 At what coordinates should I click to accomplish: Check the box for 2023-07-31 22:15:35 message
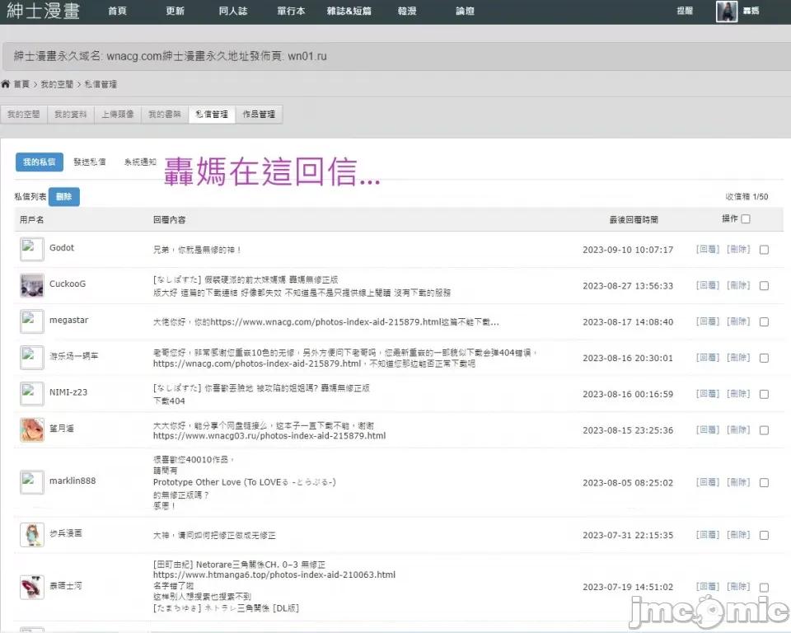pyautogui.click(x=765, y=535)
